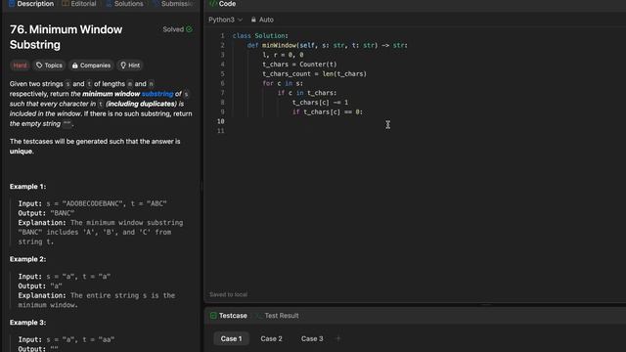626x352 pixels.
Task: Click the 'if c in t_chars:' code line
Action: [307, 93]
